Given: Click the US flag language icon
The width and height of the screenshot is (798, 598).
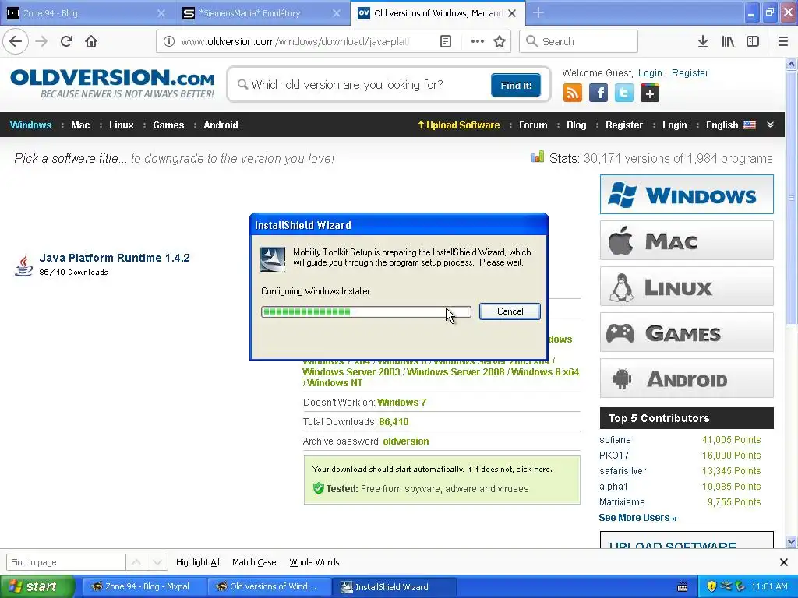Looking at the screenshot, I should 750,125.
